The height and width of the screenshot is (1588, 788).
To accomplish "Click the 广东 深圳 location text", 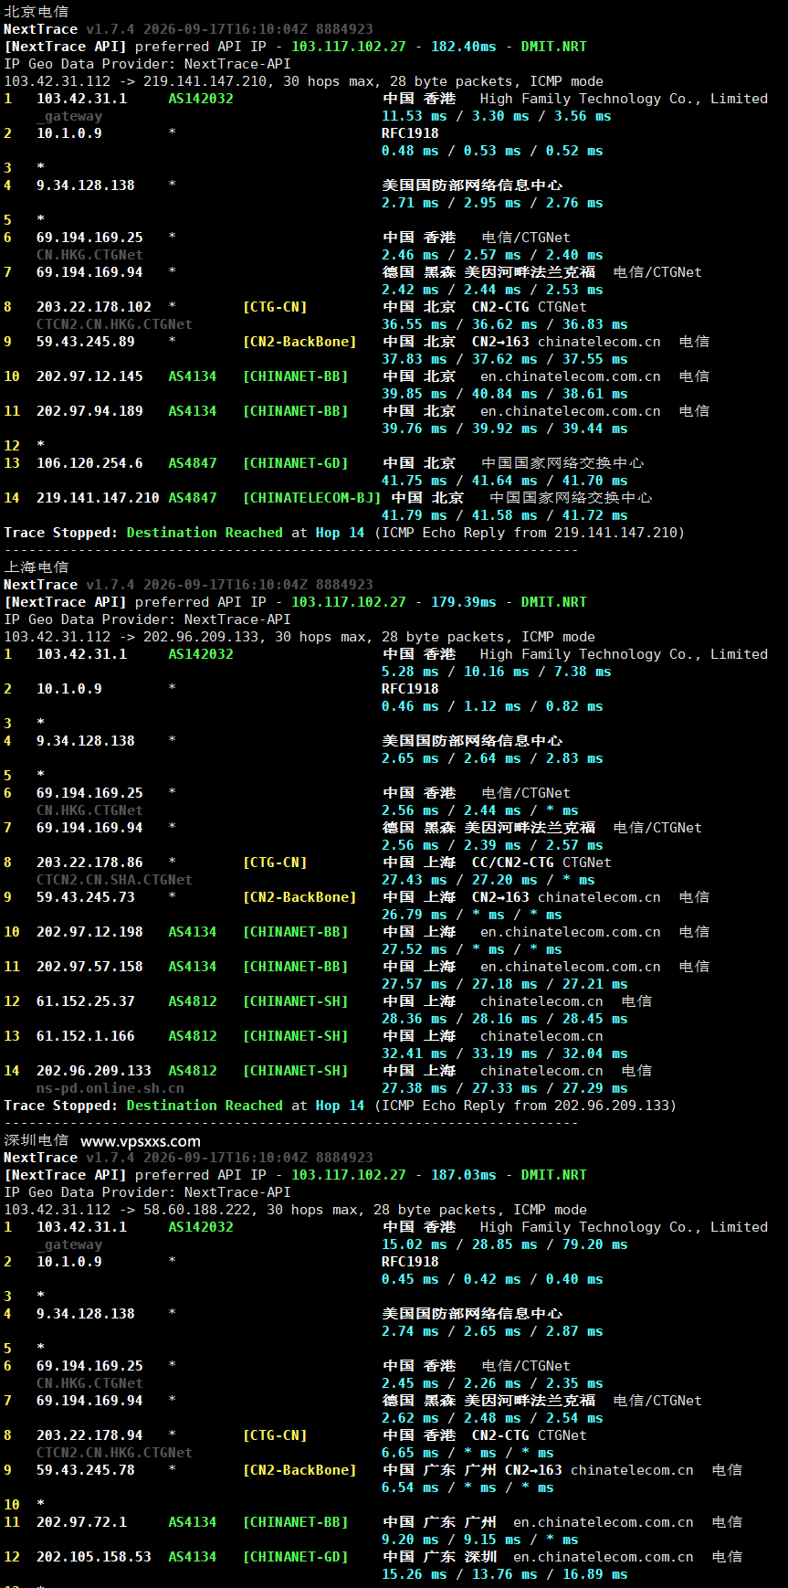I will (459, 1557).
